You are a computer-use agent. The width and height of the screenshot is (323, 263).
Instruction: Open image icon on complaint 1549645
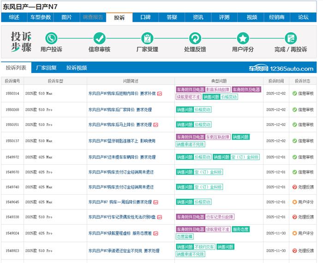[156, 202]
